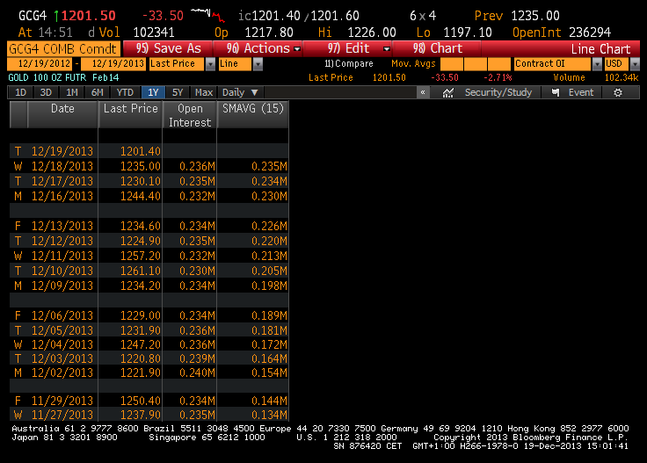Select the 1D range tab
647x463 pixels.
click(x=20, y=92)
